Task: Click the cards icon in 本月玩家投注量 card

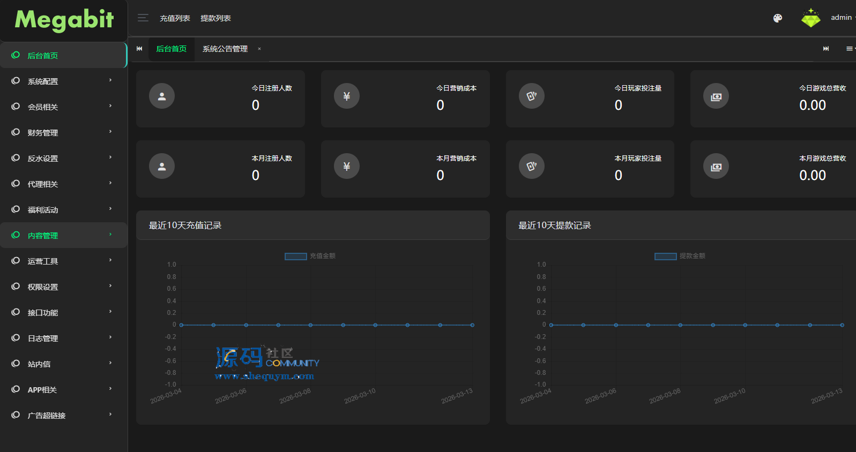Action: [531, 167]
